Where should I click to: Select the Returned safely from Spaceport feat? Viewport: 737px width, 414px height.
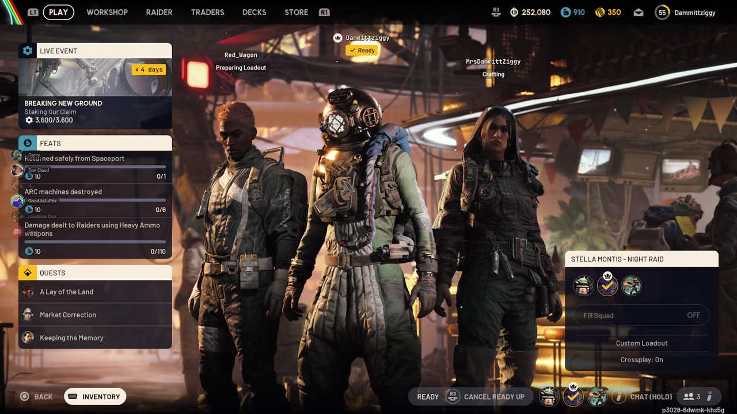(95, 167)
